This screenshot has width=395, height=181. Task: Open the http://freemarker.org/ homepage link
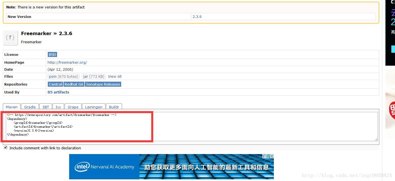[67, 62]
